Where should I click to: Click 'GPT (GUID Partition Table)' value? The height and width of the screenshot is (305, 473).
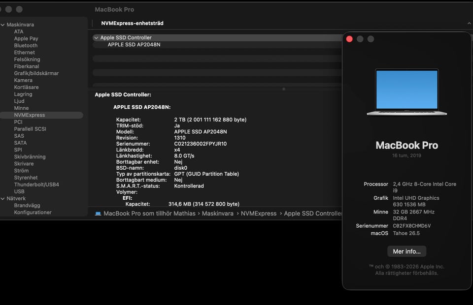[x=206, y=174]
